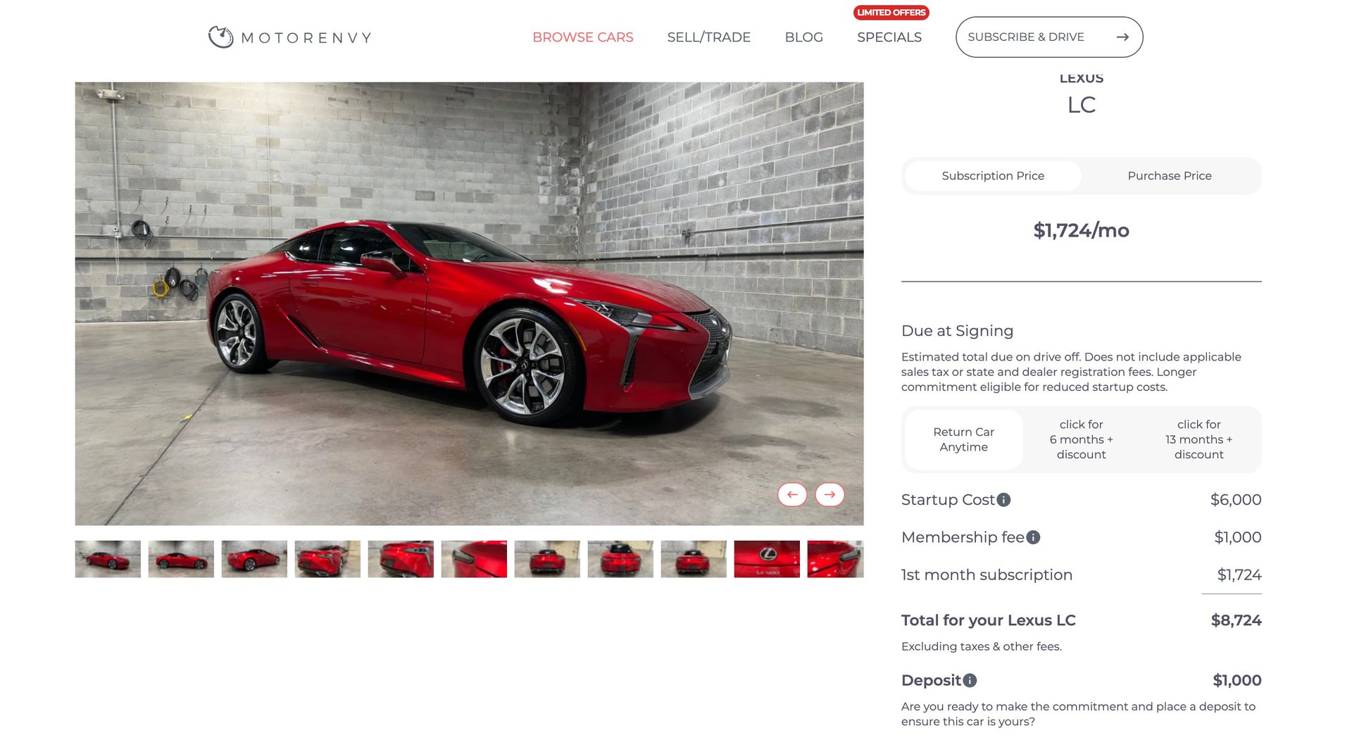Select the Return Car Anytime option
The image size is (1352, 740).
pos(963,439)
